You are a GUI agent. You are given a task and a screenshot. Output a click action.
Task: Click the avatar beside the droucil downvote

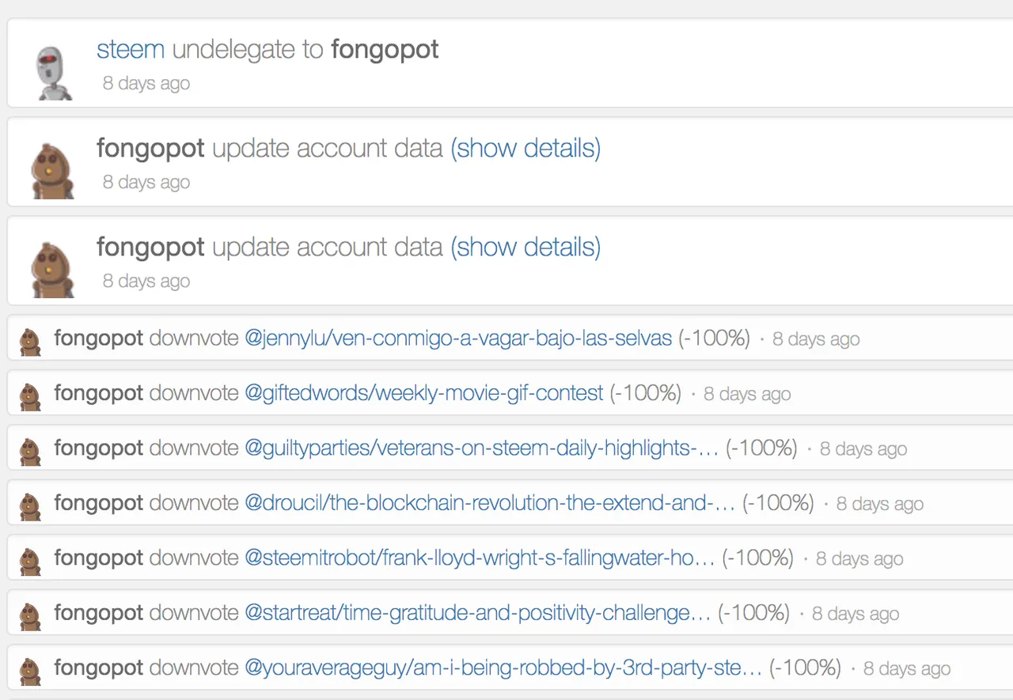coord(30,506)
